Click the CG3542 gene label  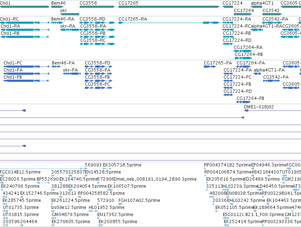[x=271, y=10]
